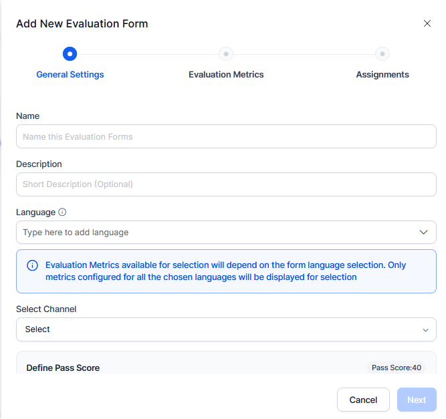Click the blue General Settings step circle
Screen dimensions: 446x419
70,53
